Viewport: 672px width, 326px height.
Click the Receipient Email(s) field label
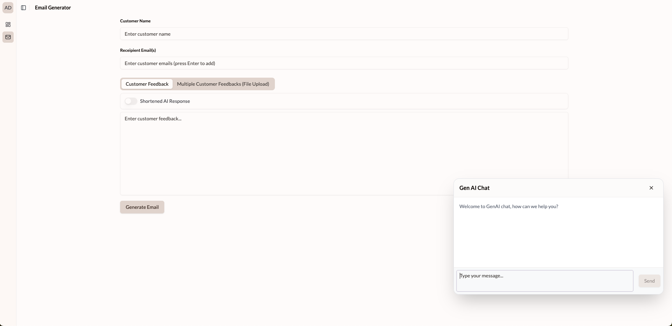(138, 50)
